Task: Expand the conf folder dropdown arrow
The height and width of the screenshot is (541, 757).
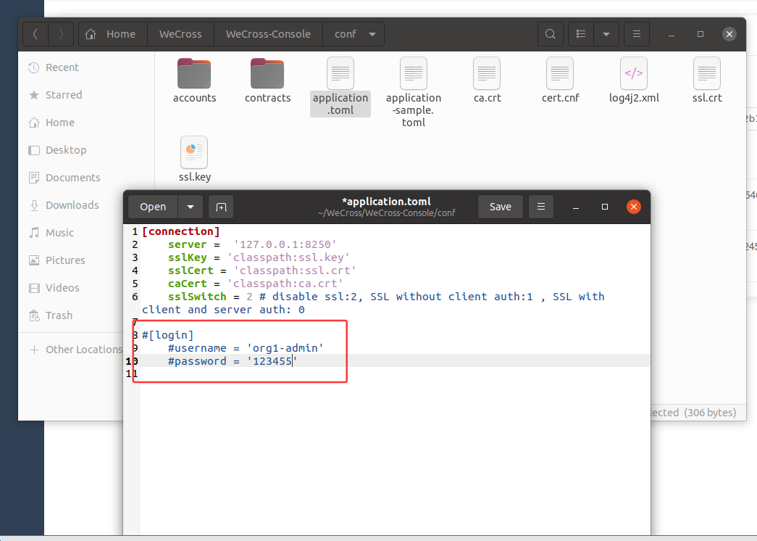Action: coord(372,34)
